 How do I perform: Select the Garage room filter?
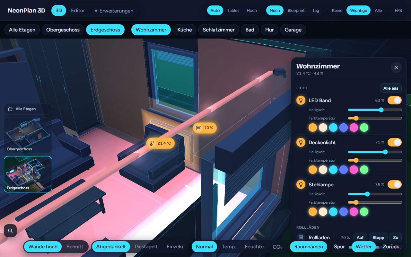[x=293, y=30]
